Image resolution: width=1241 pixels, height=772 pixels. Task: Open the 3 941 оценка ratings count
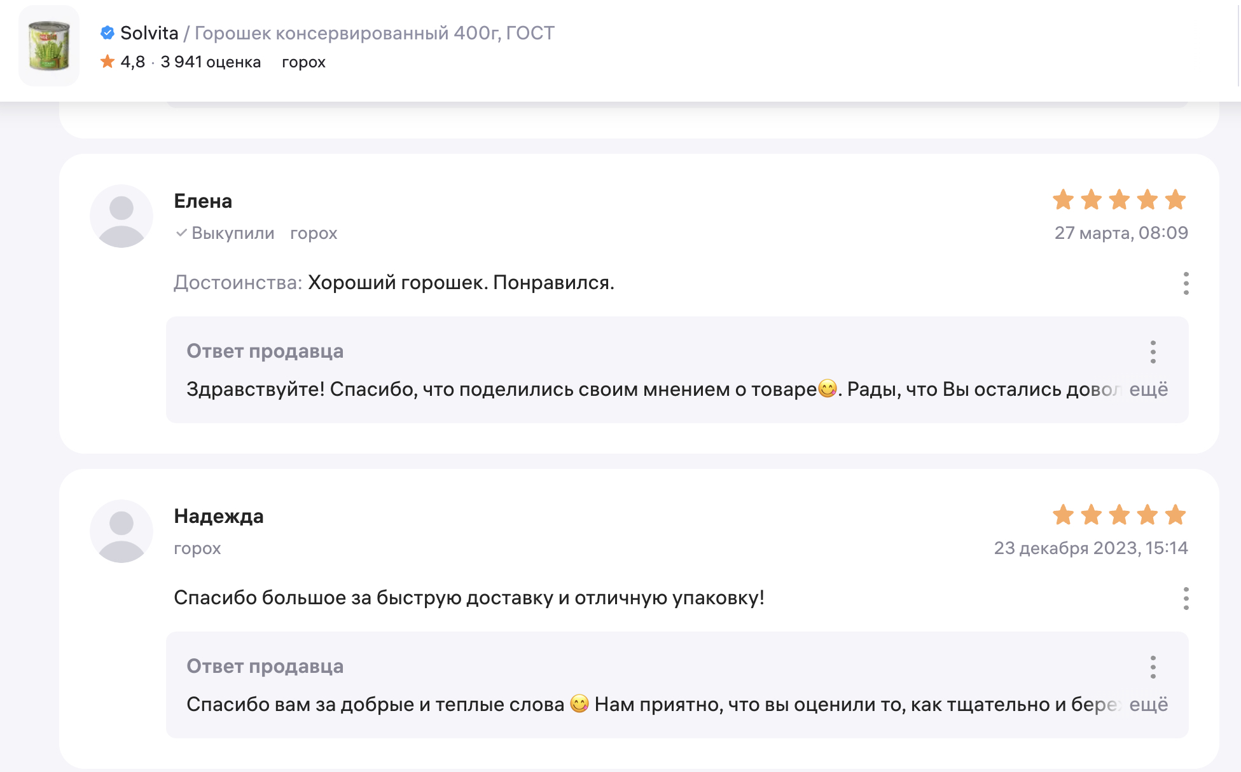(211, 62)
